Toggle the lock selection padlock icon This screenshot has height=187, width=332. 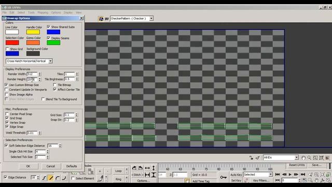click(251, 158)
